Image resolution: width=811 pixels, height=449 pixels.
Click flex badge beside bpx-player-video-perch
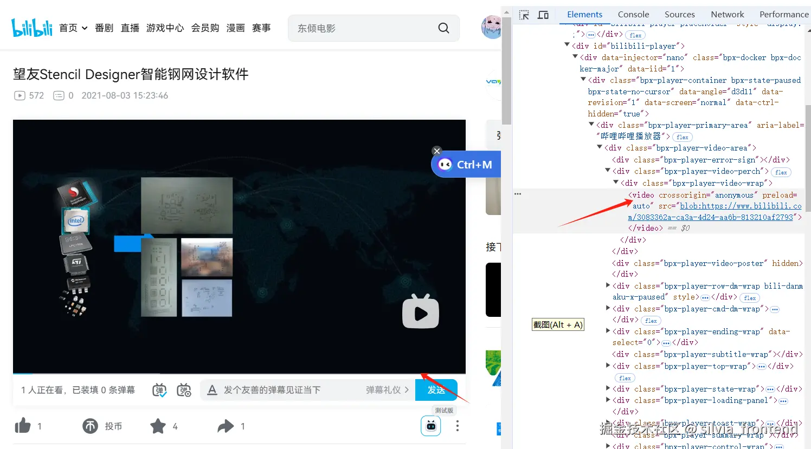781,172
